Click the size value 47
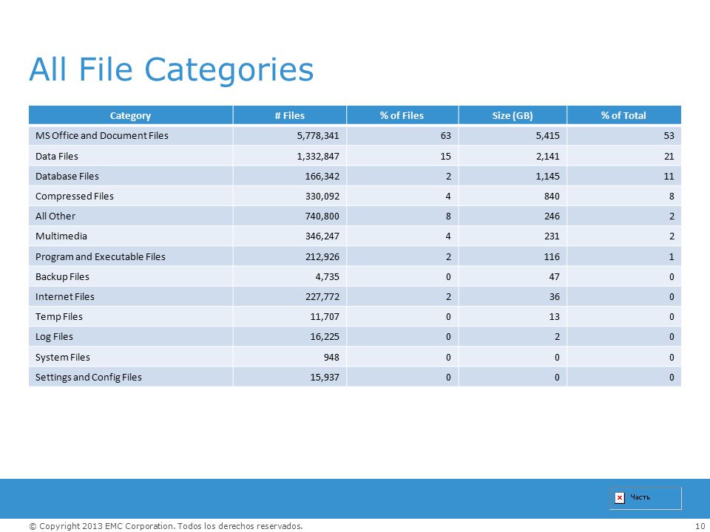The height and width of the screenshot is (532, 710). click(554, 276)
